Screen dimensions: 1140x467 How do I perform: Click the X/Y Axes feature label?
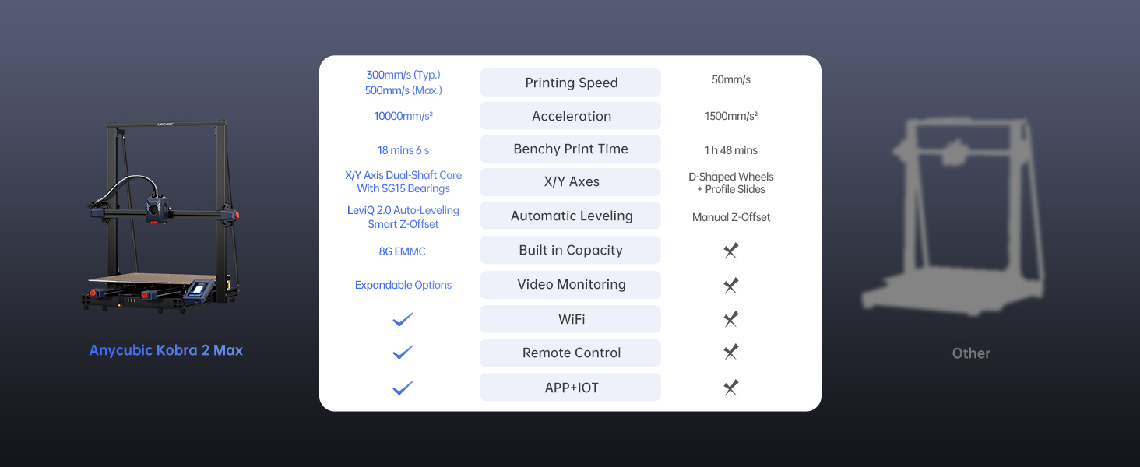click(571, 181)
